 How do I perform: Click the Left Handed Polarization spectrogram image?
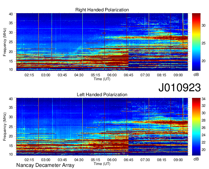click(x=102, y=127)
